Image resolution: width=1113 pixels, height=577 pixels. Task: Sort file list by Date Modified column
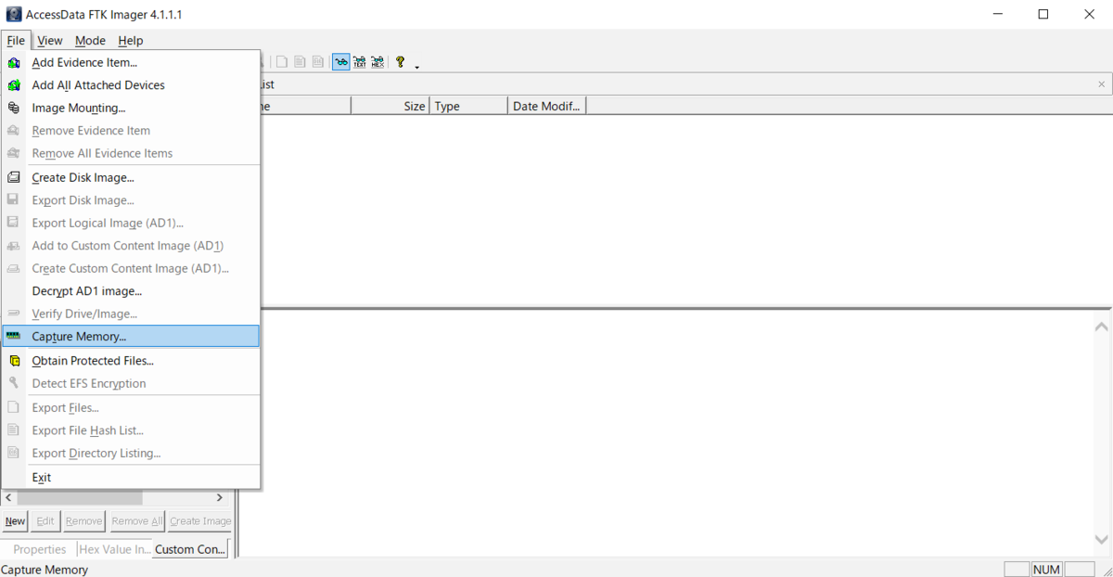(x=547, y=106)
